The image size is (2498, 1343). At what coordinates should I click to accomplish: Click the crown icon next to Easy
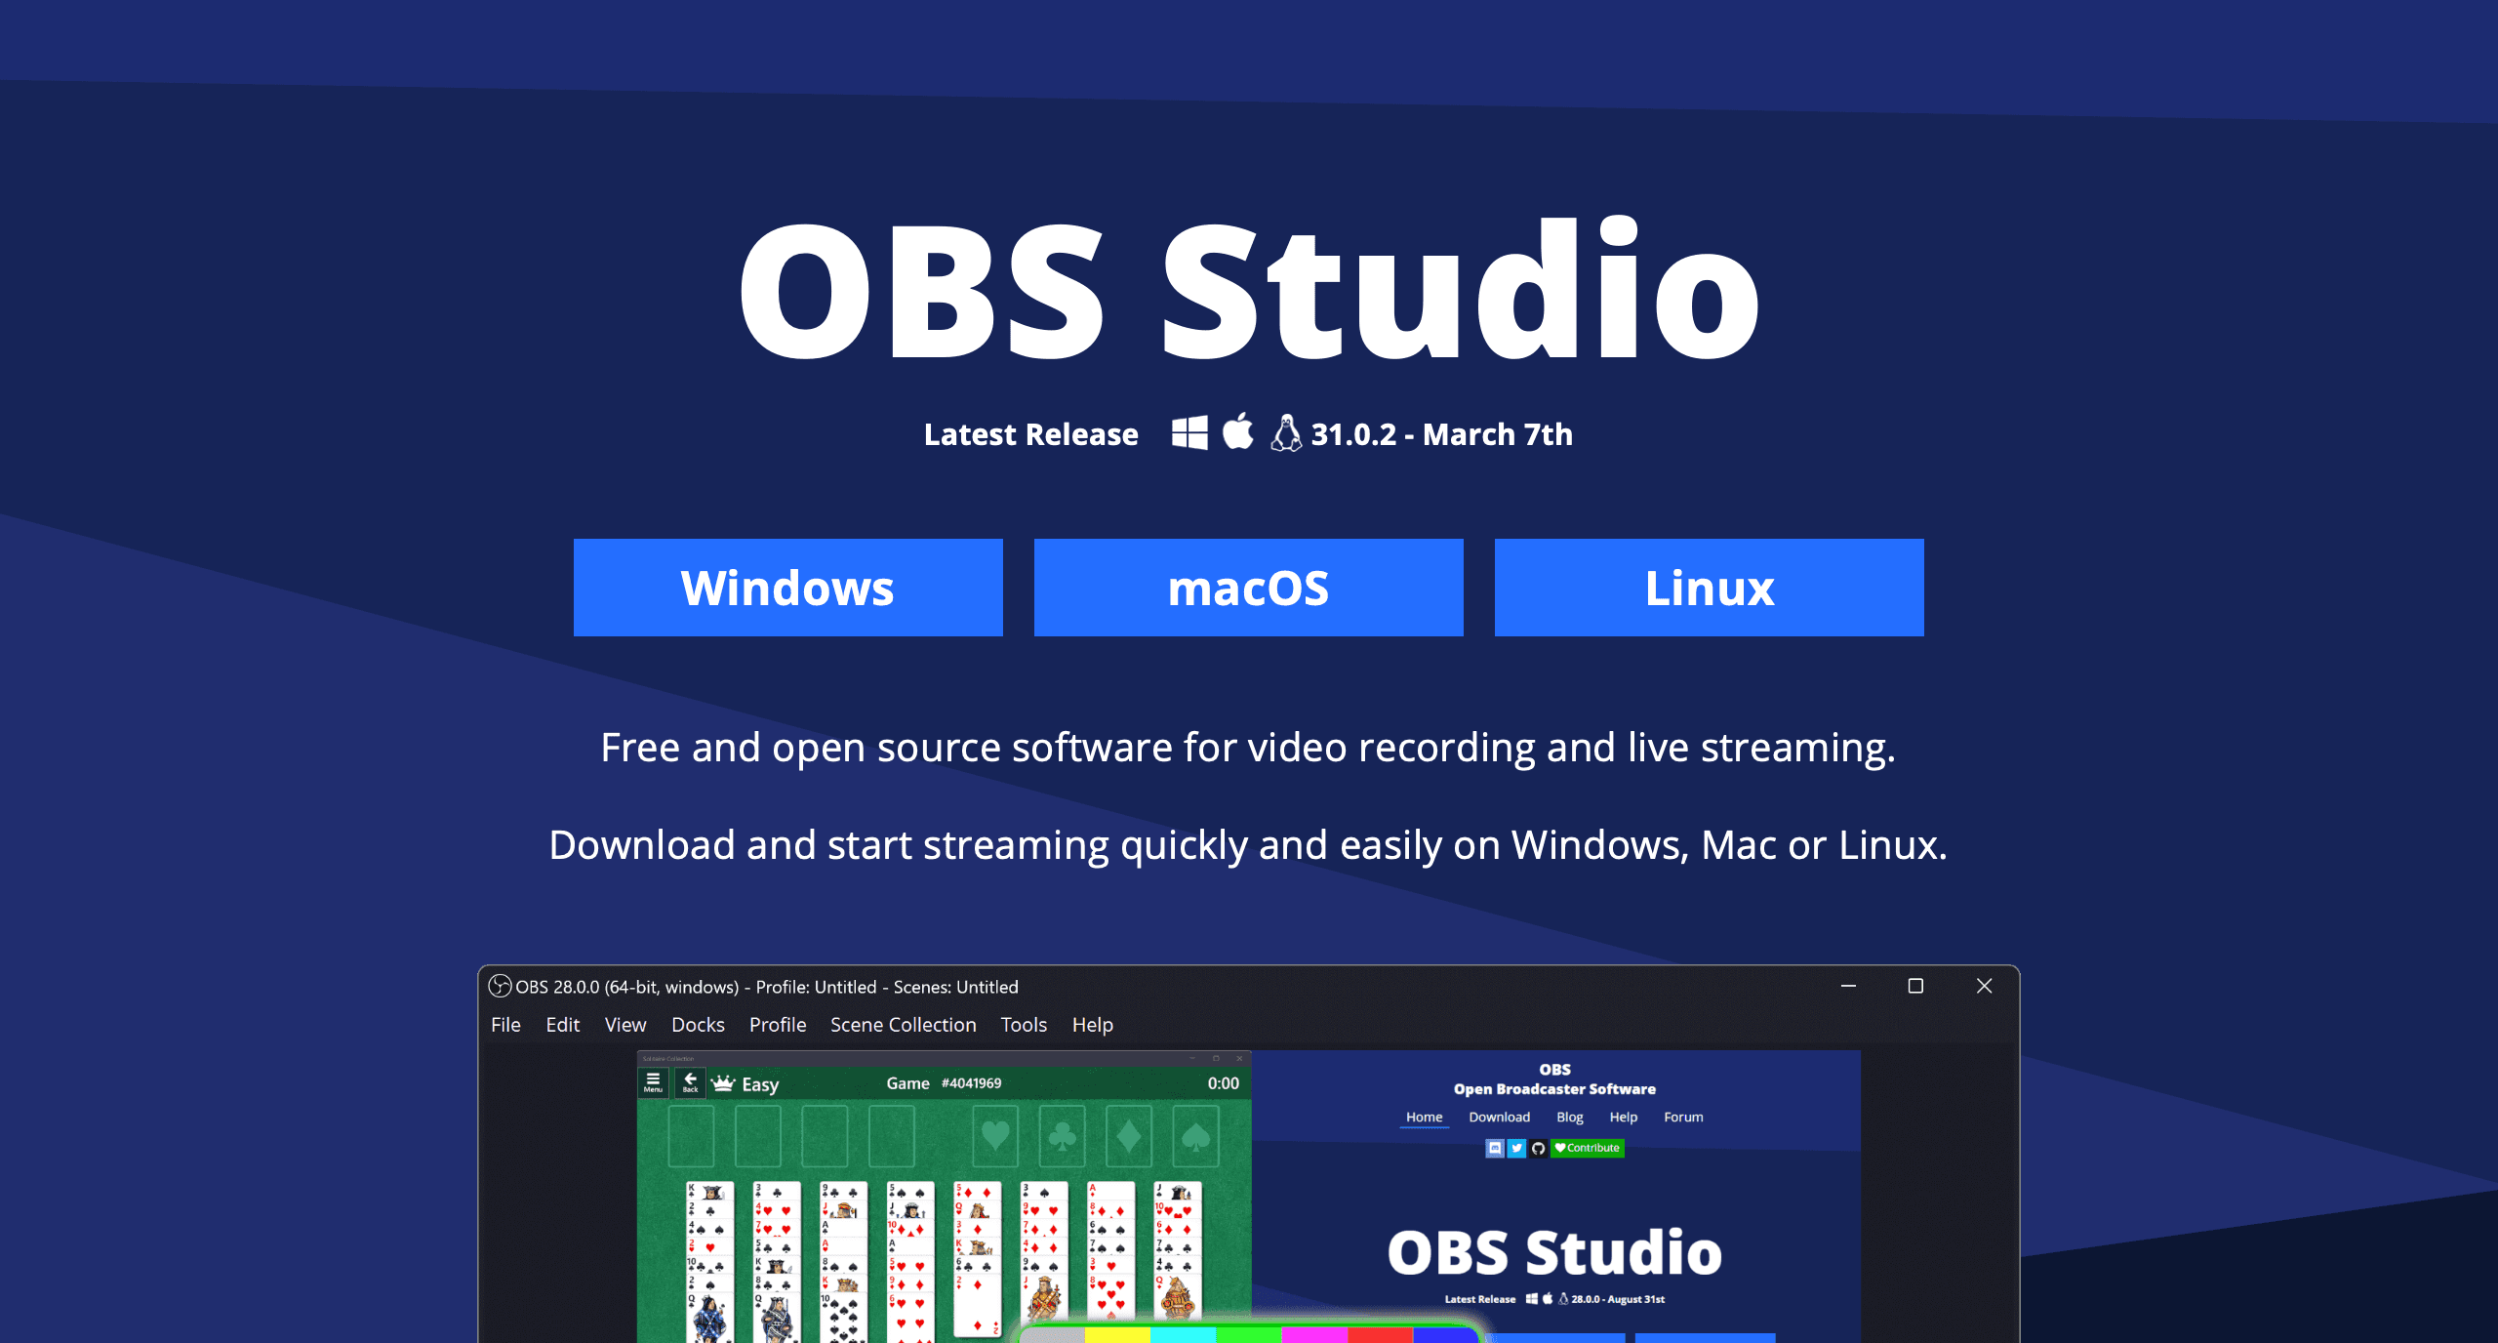[723, 1083]
